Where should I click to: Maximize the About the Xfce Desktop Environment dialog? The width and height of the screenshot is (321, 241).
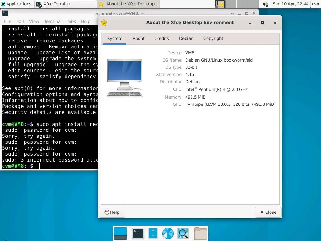[x=262, y=23]
